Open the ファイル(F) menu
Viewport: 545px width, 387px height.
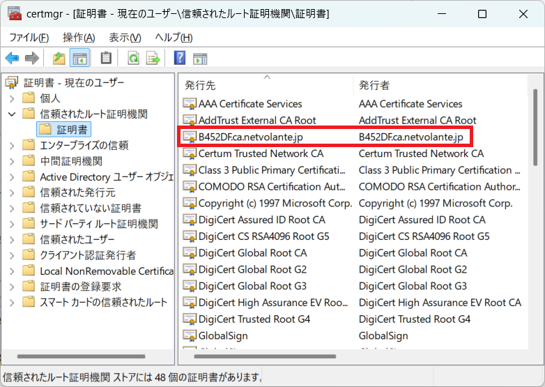tap(29, 37)
